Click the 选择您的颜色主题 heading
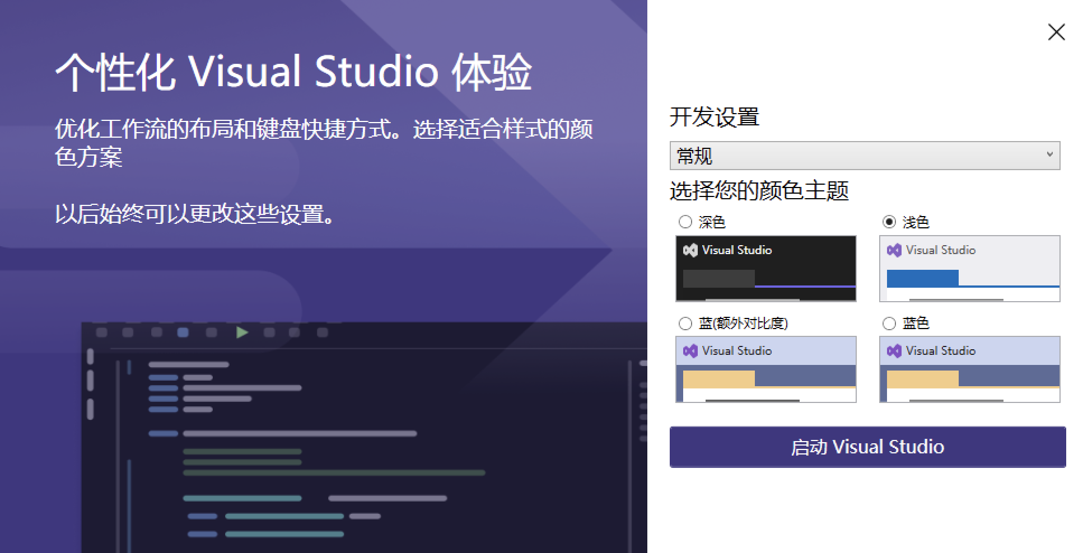This screenshot has height=553, width=1083. pyautogui.click(x=759, y=191)
